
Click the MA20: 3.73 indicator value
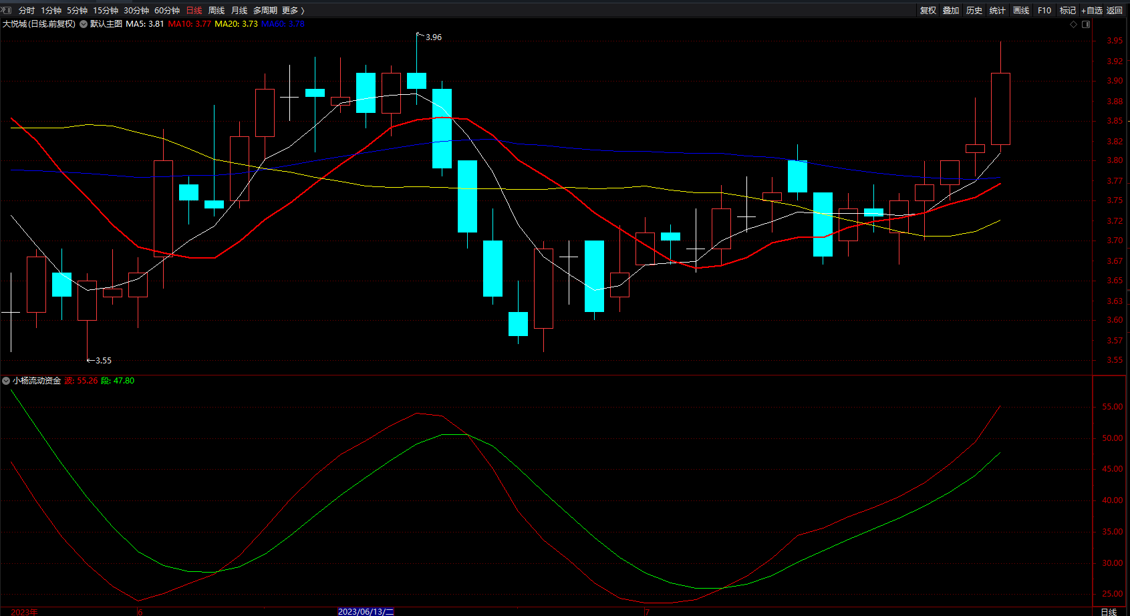[236, 24]
